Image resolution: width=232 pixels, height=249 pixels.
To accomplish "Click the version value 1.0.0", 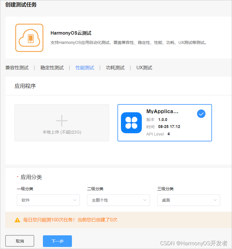I will pos(163,120).
